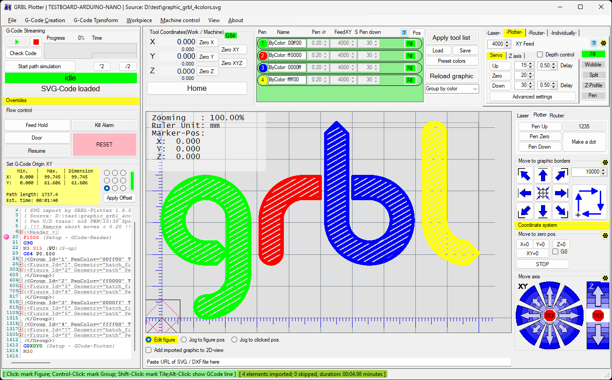Screen dimensions: 612x380
Task: Expand the Header node in G-Code
Action: (21, 232)
